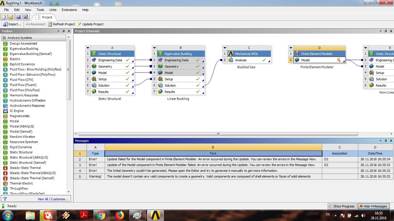Select Random Vibration analysis system

click(x=22, y=137)
